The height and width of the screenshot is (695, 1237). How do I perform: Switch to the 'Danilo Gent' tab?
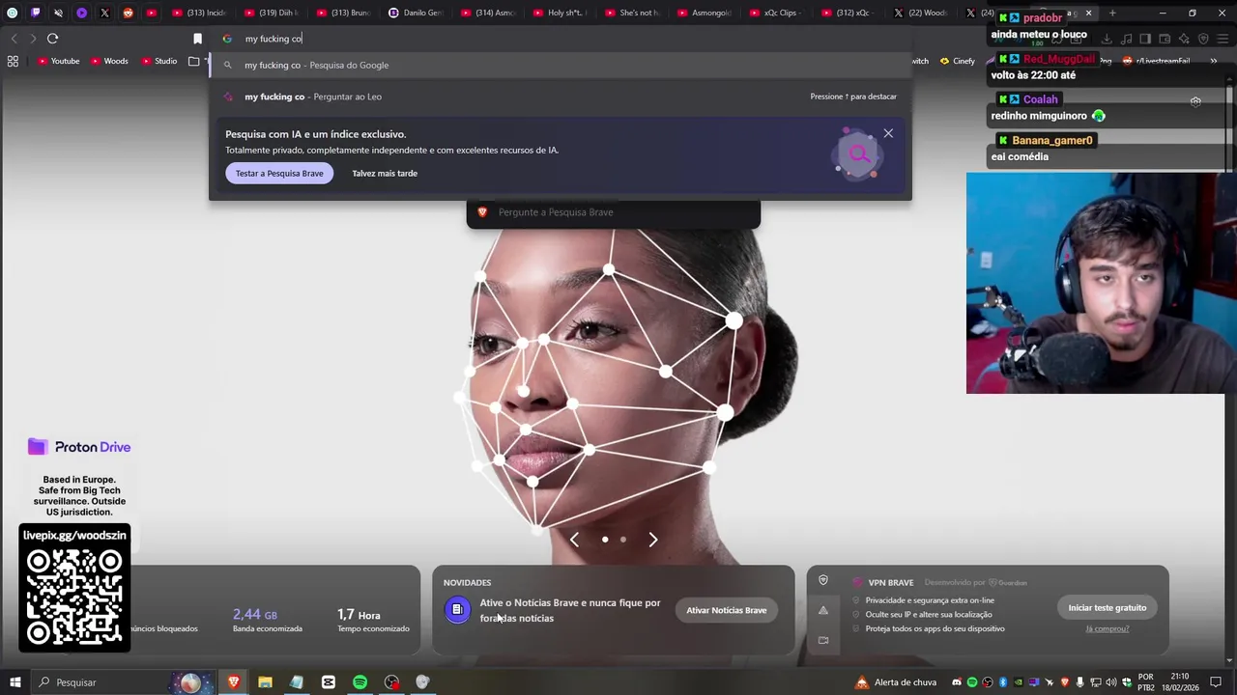pos(416,14)
